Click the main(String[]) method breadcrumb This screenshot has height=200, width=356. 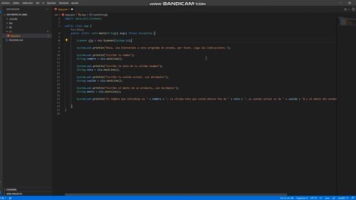100,15
